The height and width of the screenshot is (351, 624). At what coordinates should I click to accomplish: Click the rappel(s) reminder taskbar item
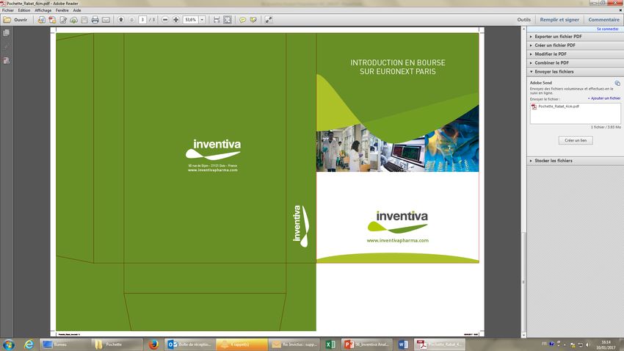click(x=242, y=344)
